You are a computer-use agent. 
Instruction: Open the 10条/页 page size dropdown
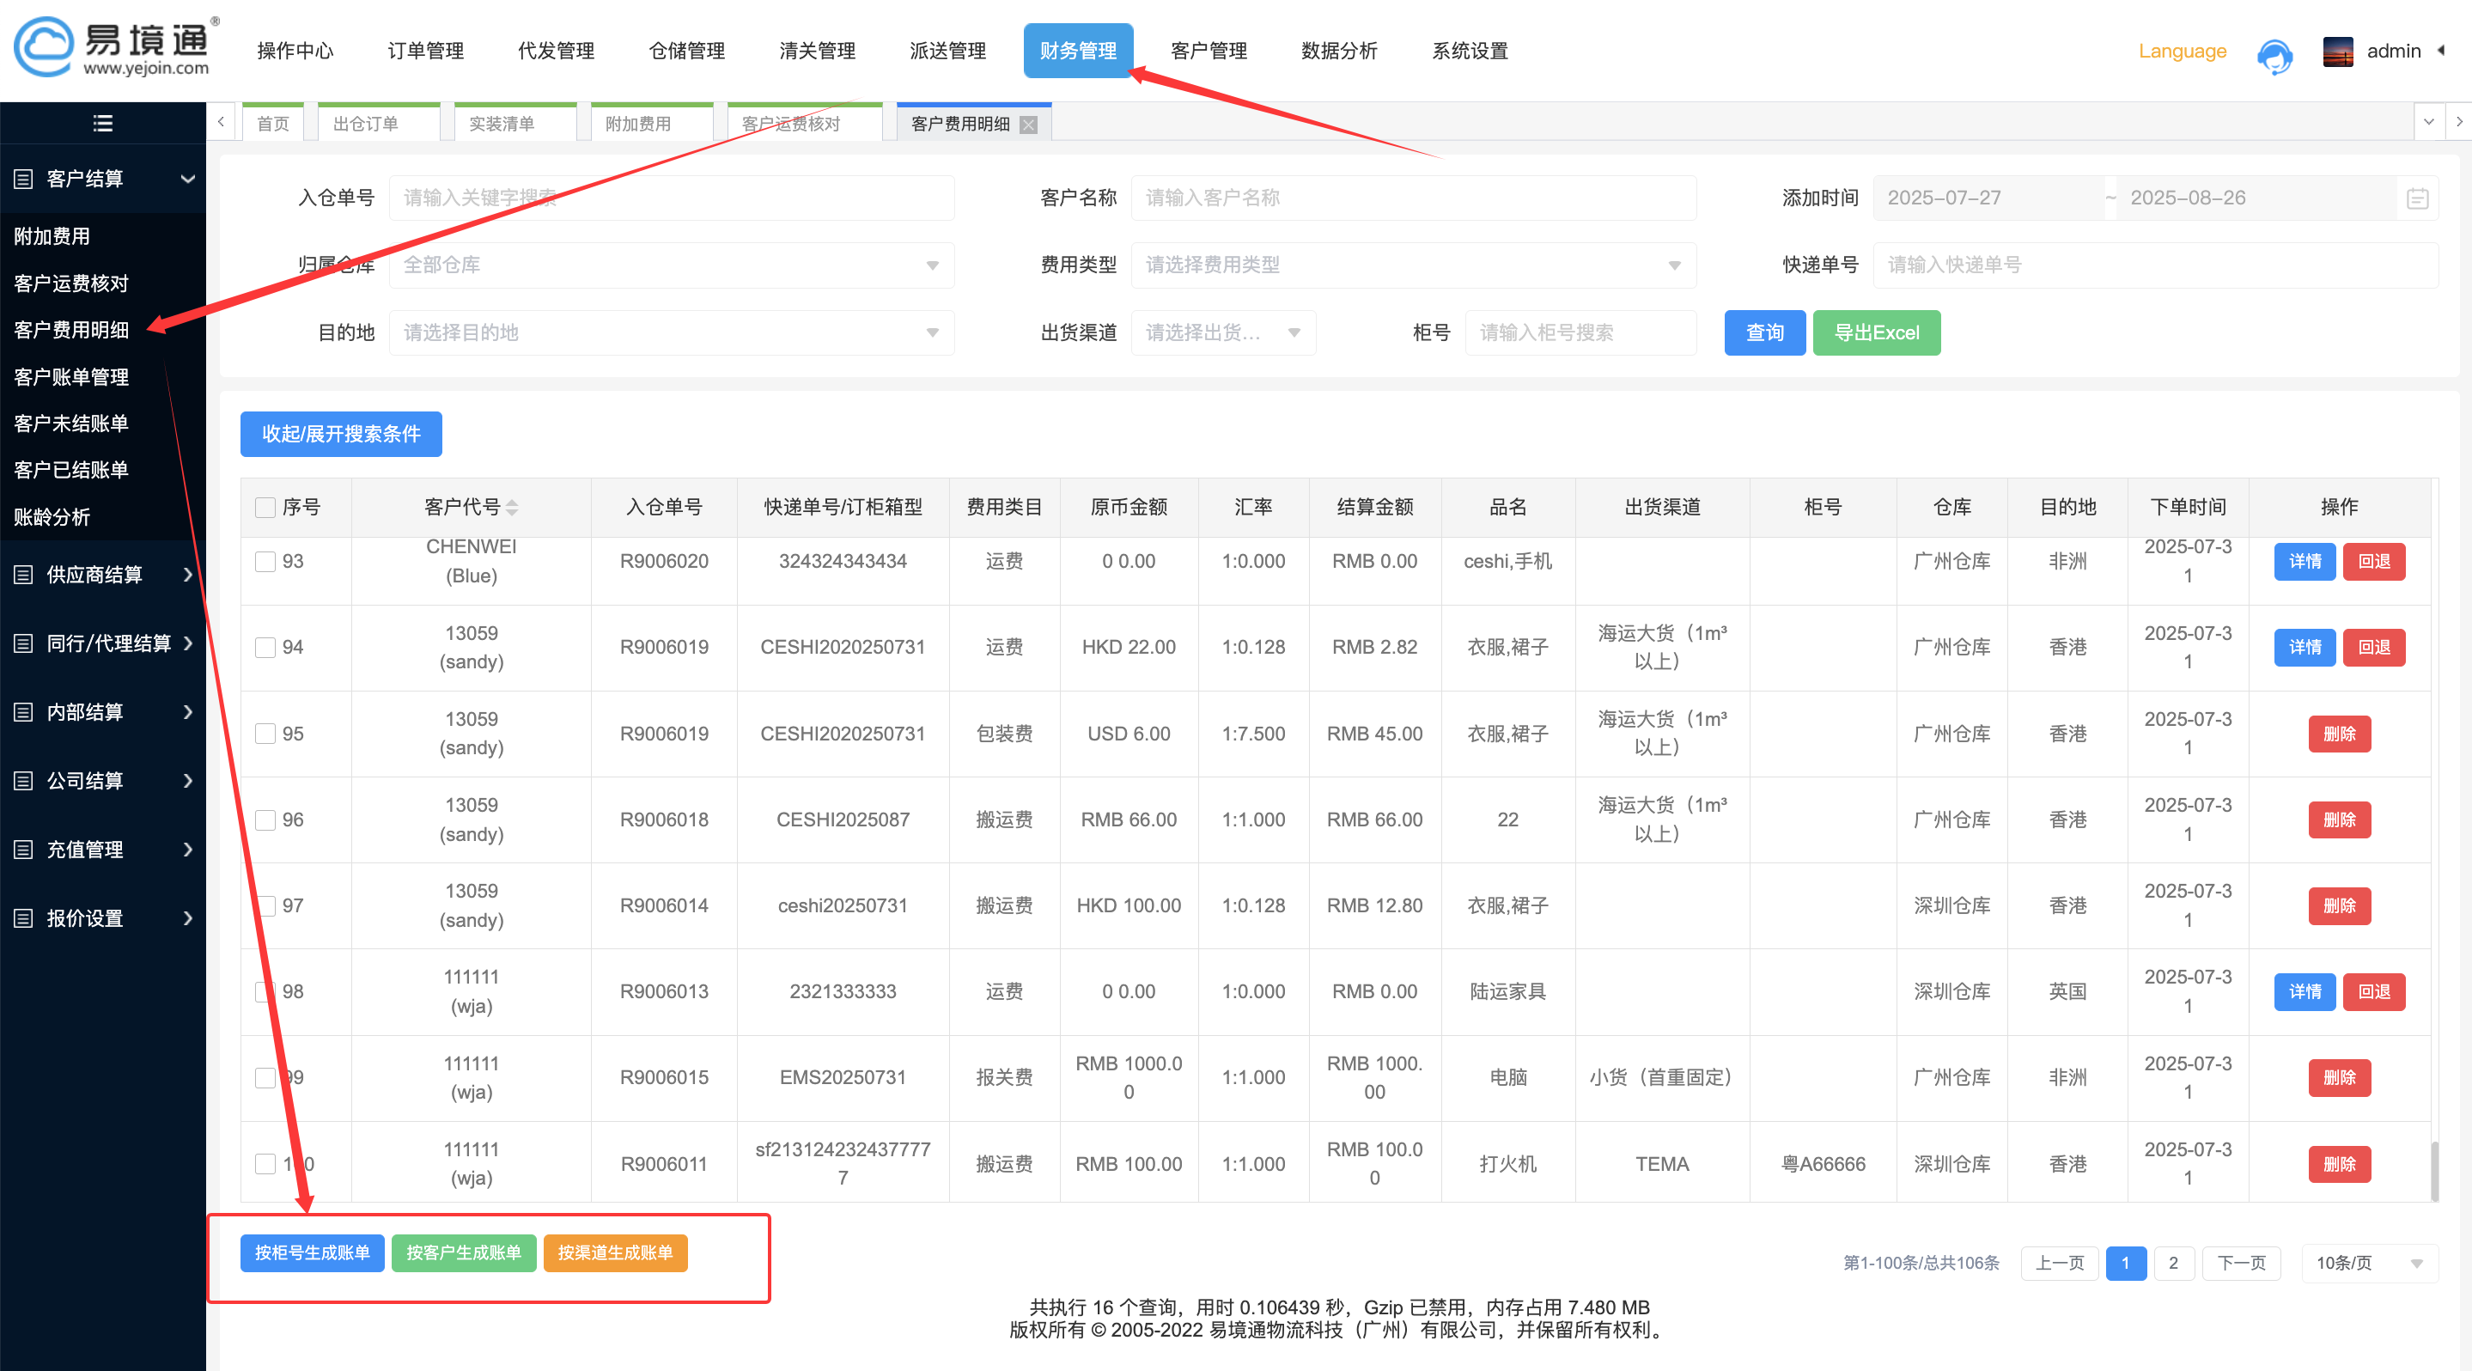point(2371,1263)
